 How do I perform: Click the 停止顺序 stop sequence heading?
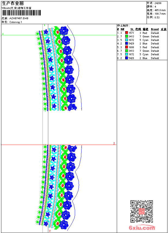[x=123, y=26]
